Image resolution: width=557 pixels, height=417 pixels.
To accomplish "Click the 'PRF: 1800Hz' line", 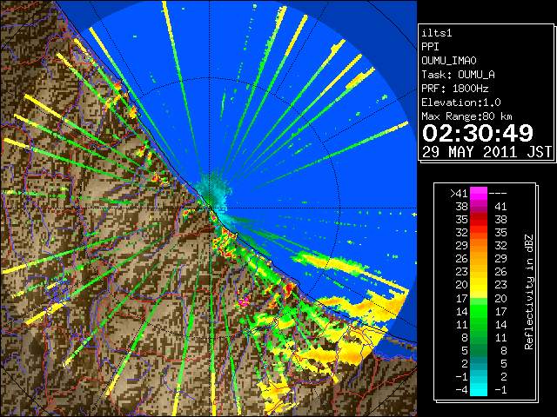I will 455,89.
